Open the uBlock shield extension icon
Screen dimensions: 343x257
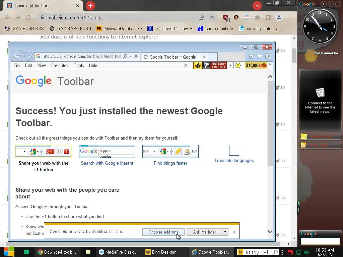pos(226,18)
